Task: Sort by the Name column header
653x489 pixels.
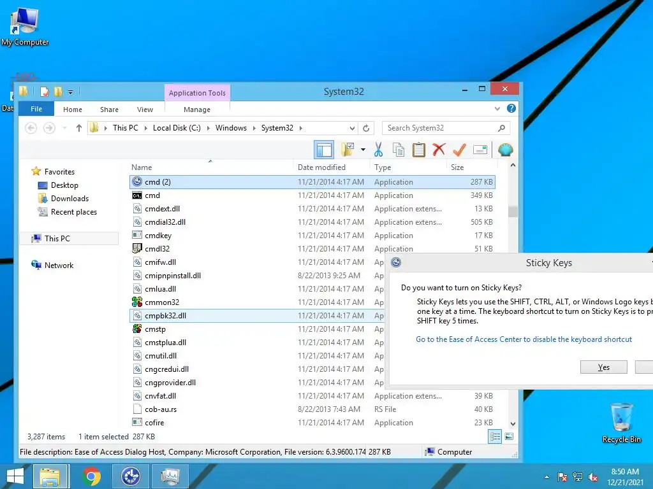Action: pos(210,167)
